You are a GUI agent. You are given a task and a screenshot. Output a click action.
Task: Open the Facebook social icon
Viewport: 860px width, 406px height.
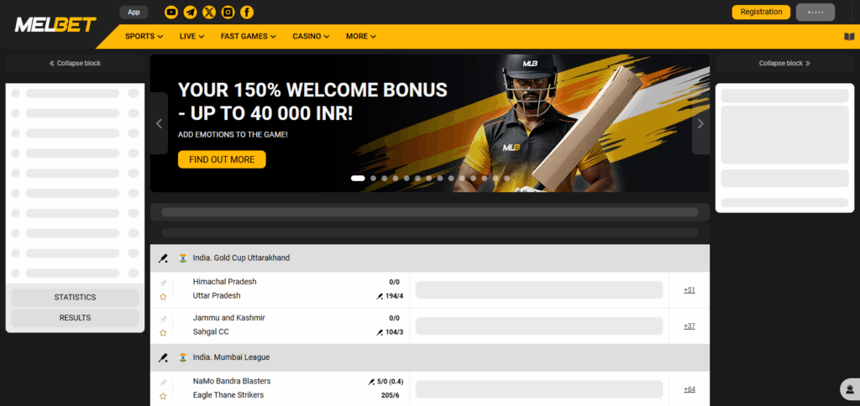point(247,12)
